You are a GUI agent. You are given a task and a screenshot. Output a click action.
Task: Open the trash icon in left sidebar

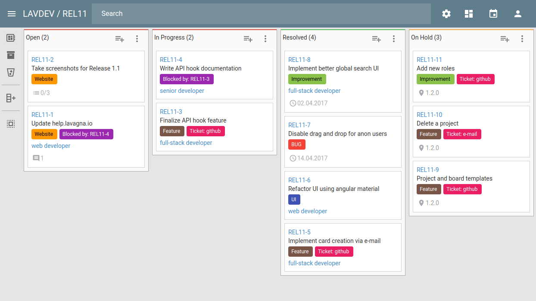coord(11,72)
